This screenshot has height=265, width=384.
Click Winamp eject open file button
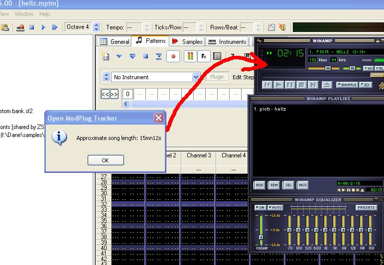pyautogui.click(x=327, y=85)
